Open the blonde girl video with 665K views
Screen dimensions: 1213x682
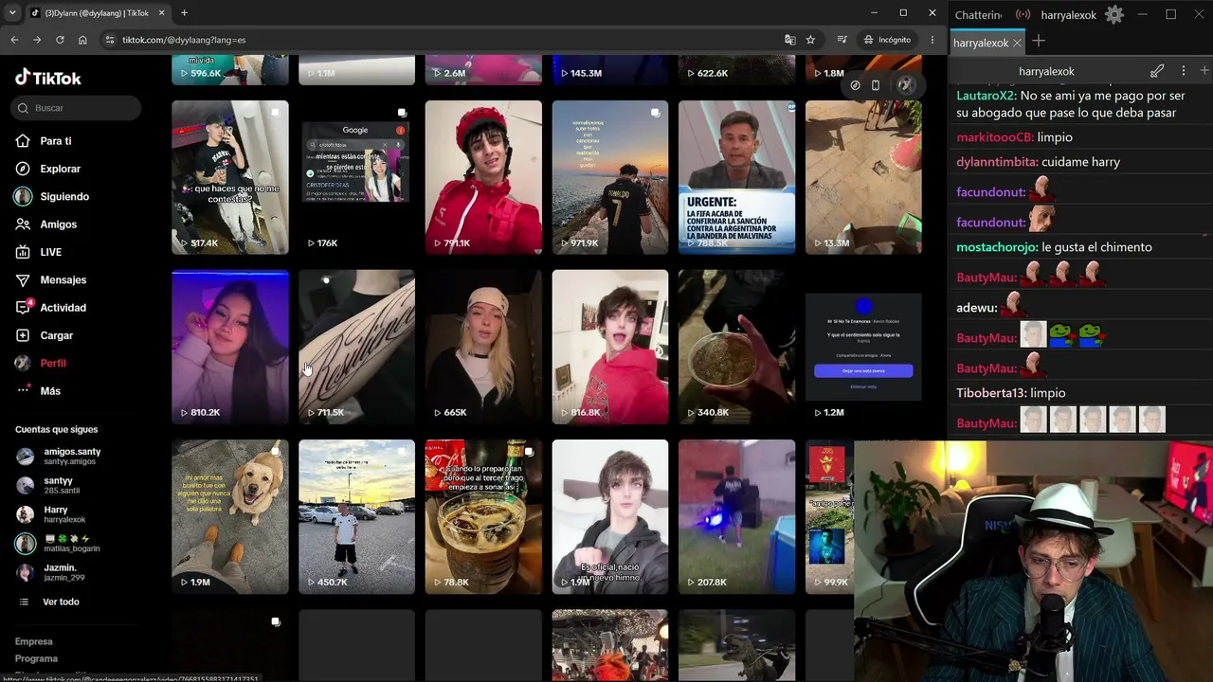click(x=483, y=347)
